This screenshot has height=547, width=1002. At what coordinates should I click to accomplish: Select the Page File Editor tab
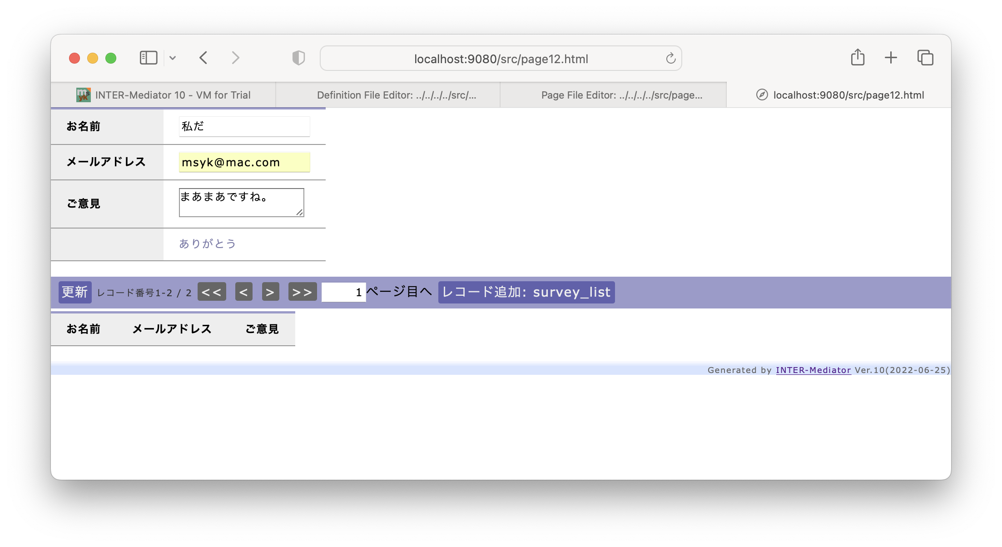[613, 95]
